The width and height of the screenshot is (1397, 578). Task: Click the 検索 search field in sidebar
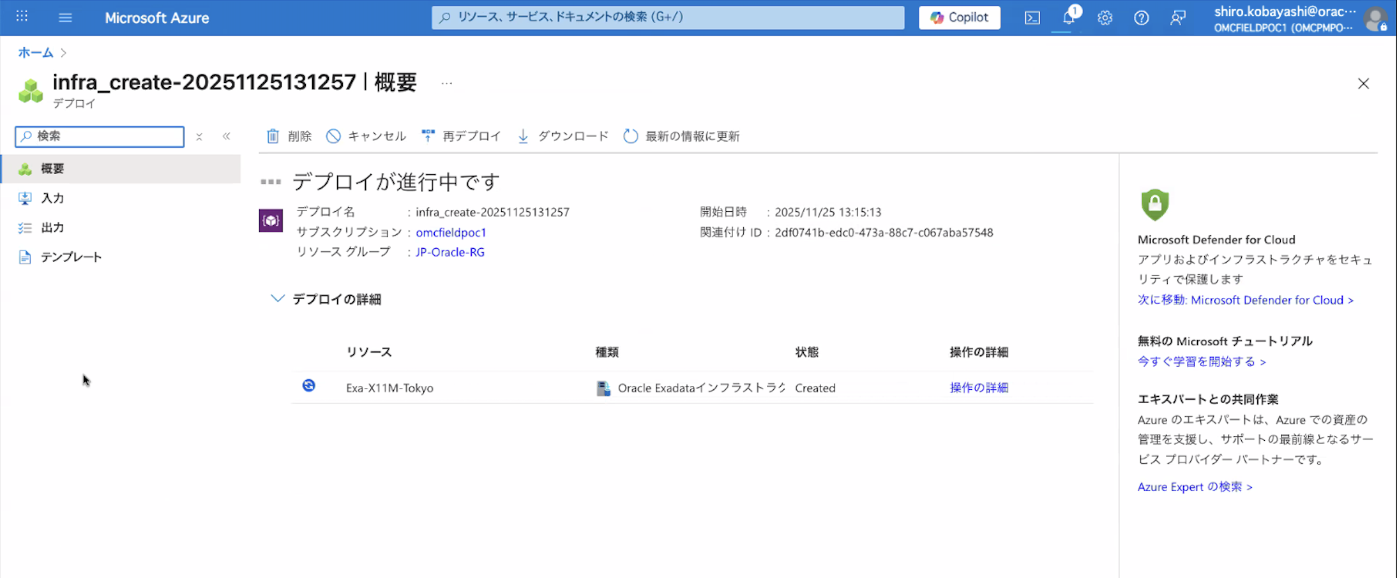click(99, 137)
